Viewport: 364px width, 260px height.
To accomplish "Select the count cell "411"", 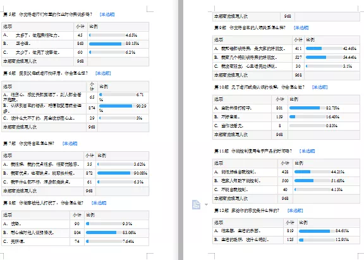I will tap(298, 49).
